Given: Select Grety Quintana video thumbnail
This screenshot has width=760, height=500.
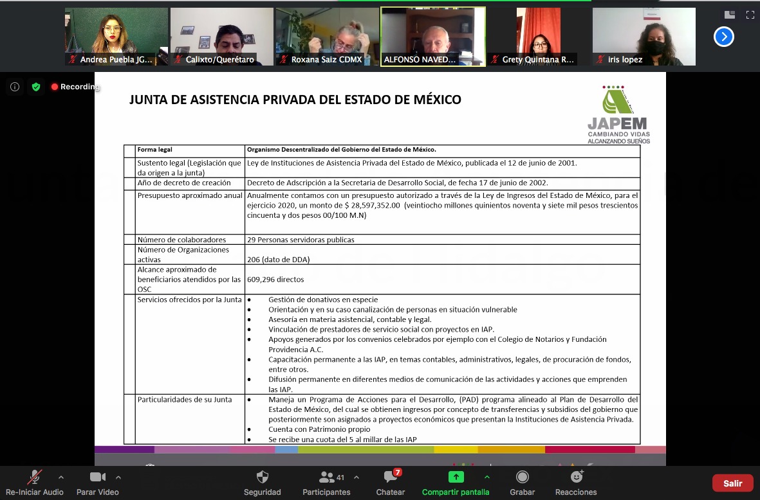Looking at the screenshot, I should pyautogui.click(x=539, y=37).
